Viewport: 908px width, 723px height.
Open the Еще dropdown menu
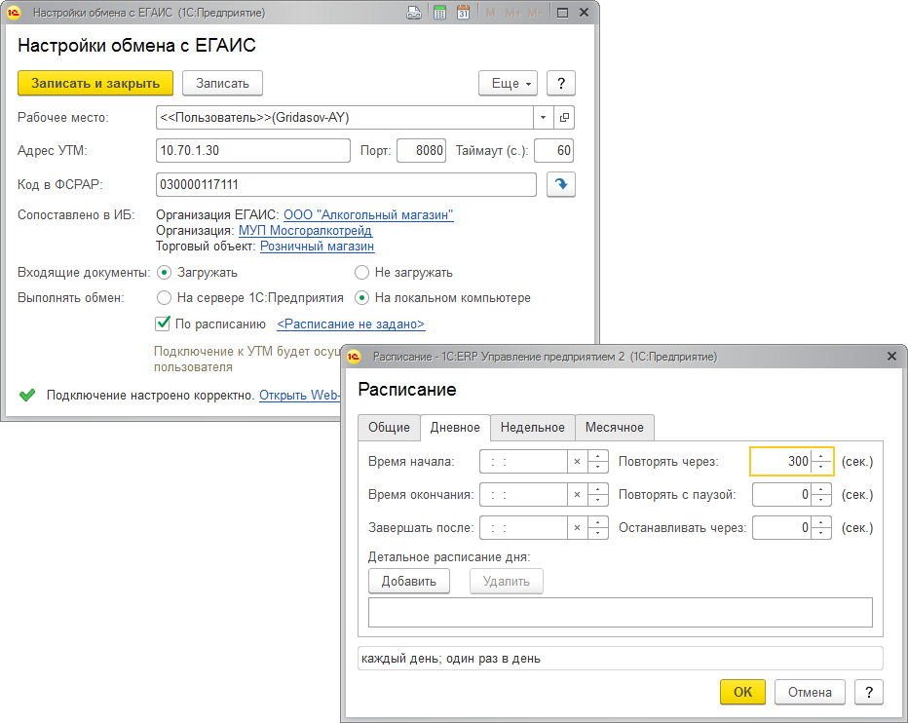(508, 84)
